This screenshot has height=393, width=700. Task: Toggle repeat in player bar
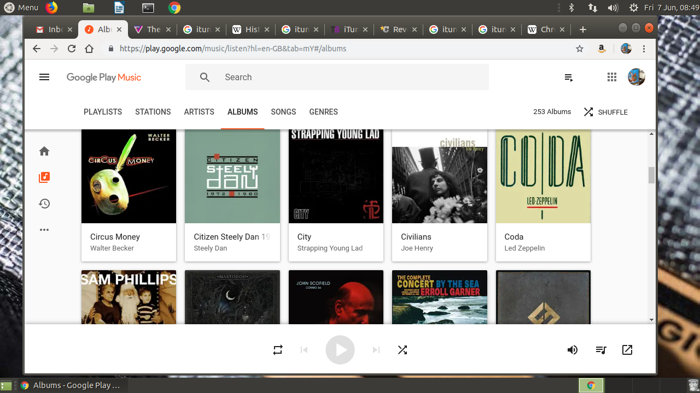[x=278, y=350]
